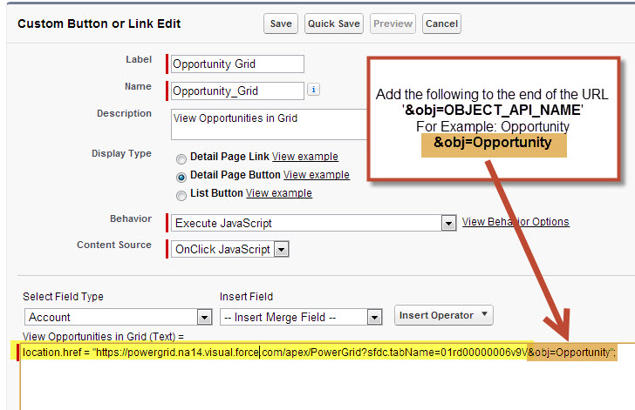Focus the Name input field
The height and width of the screenshot is (410, 635).
point(237,90)
